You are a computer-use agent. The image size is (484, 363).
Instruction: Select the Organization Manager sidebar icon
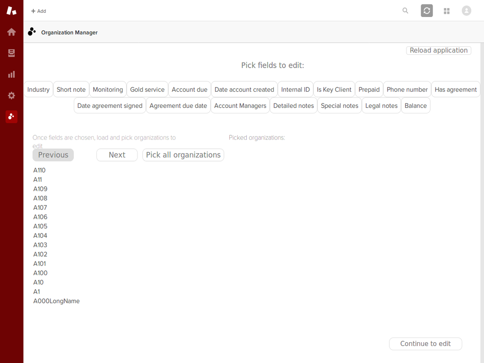(x=11, y=117)
